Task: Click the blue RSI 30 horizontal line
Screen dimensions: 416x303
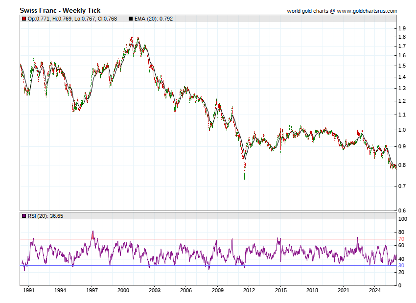Action: tap(196, 266)
